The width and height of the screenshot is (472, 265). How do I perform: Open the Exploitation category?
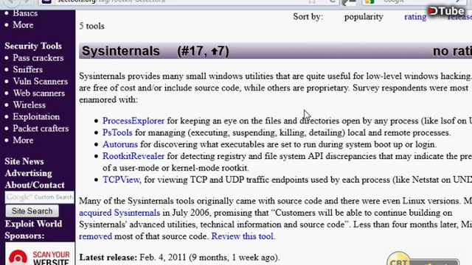(x=36, y=116)
